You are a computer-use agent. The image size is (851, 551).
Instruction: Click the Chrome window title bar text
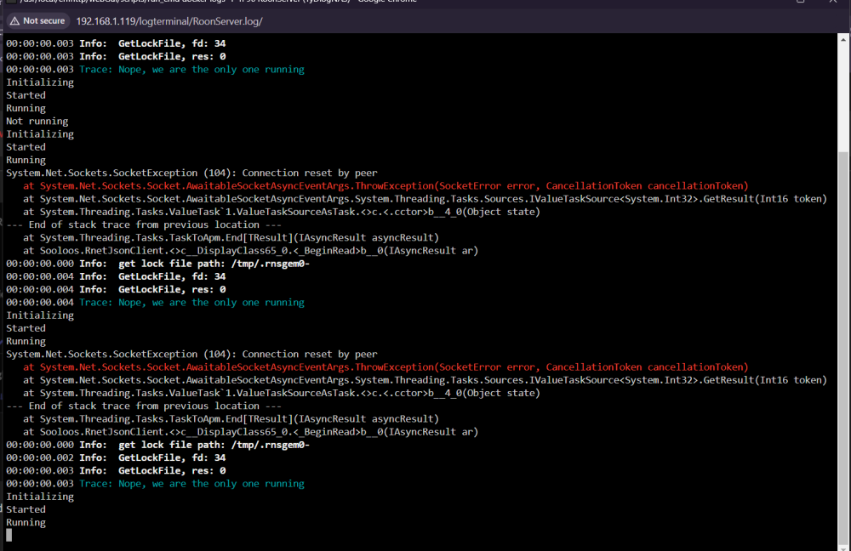pos(217,2)
